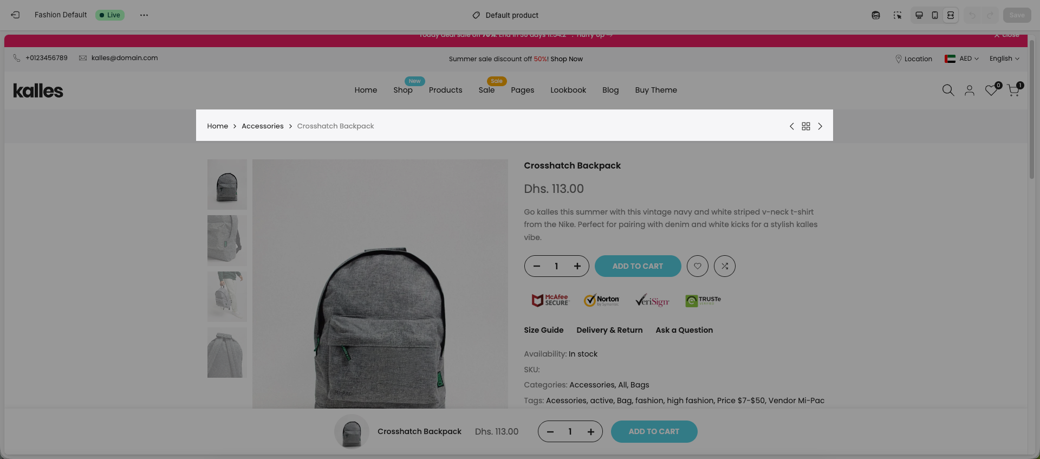Open the wishlist heart in header
The image size is (1040, 459).
coord(991,90)
